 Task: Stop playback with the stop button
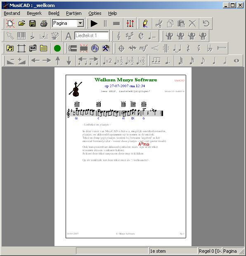(116, 24)
